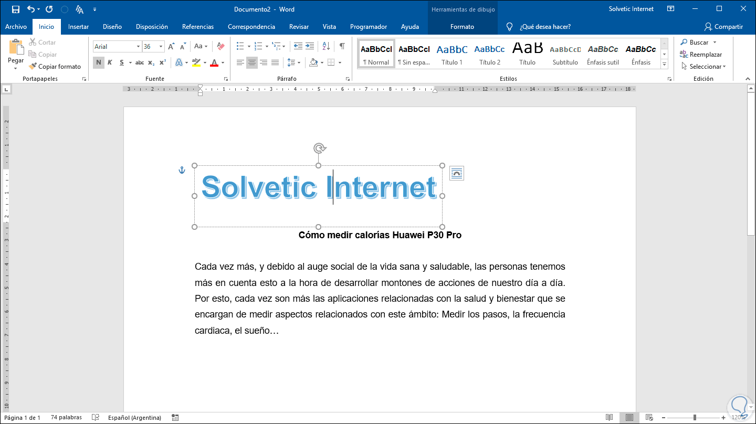The height and width of the screenshot is (424, 756).
Task: Align the text to the right
Action: point(264,62)
